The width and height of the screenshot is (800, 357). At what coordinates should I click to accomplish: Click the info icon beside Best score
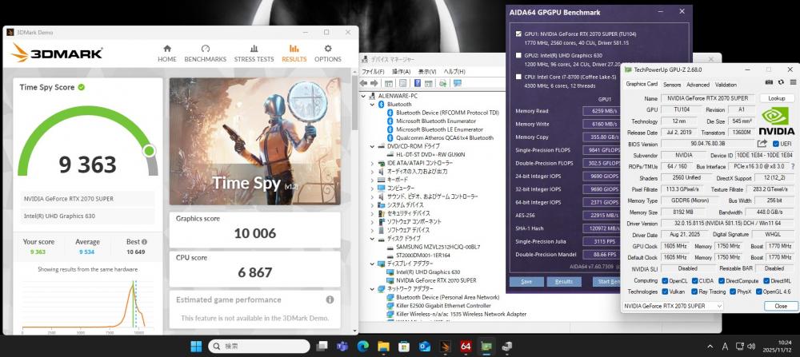tap(144, 242)
